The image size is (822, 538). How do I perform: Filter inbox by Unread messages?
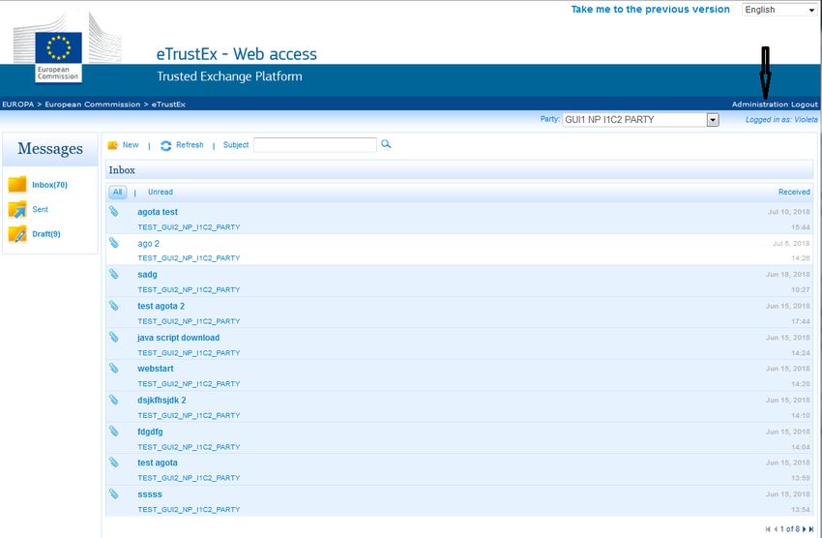(160, 192)
